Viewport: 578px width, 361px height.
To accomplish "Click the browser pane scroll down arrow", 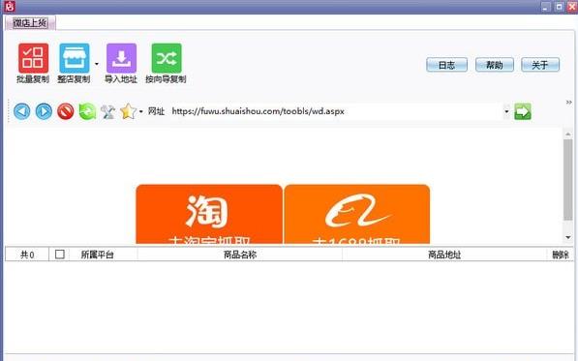I will 568,237.
